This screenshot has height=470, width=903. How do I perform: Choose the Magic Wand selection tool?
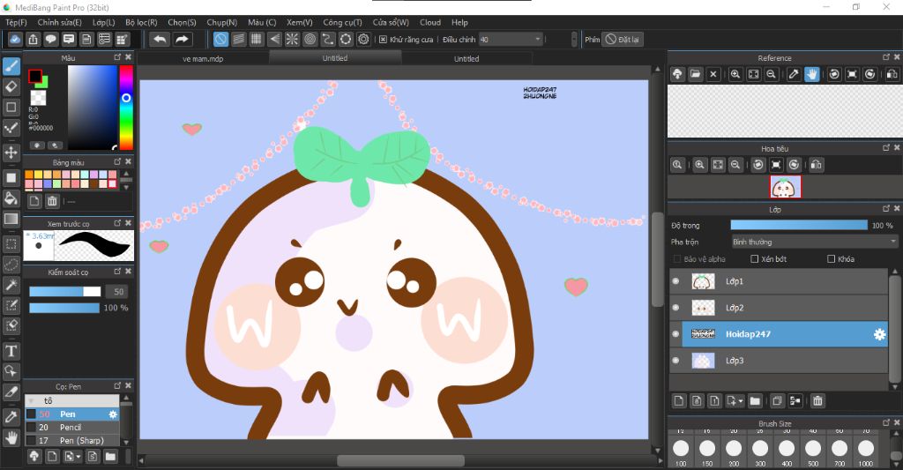point(11,285)
